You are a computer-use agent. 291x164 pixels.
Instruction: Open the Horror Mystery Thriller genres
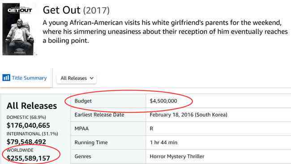[x=177, y=156]
